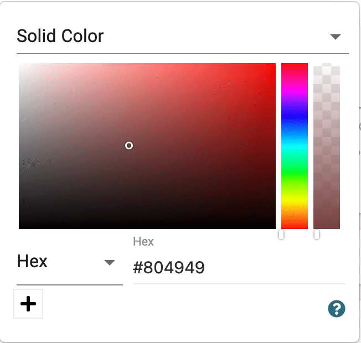Open help via the question mark icon
The width and height of the screenshot is (361, 343).
(x=337, y=309)
